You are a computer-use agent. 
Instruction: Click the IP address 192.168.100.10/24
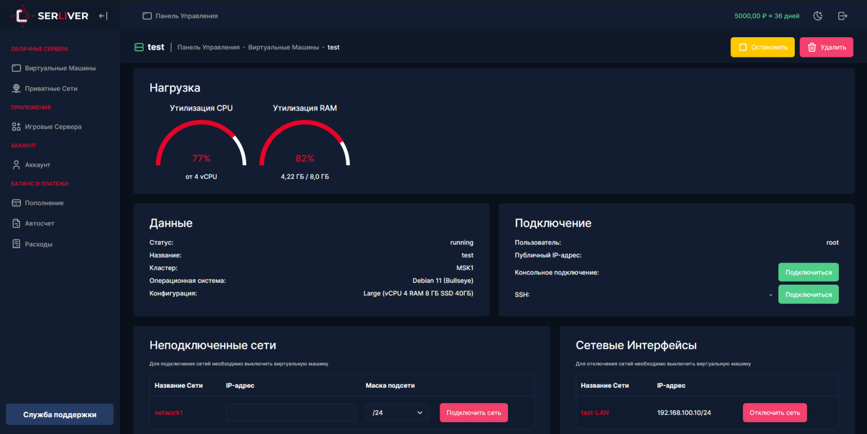684,413
